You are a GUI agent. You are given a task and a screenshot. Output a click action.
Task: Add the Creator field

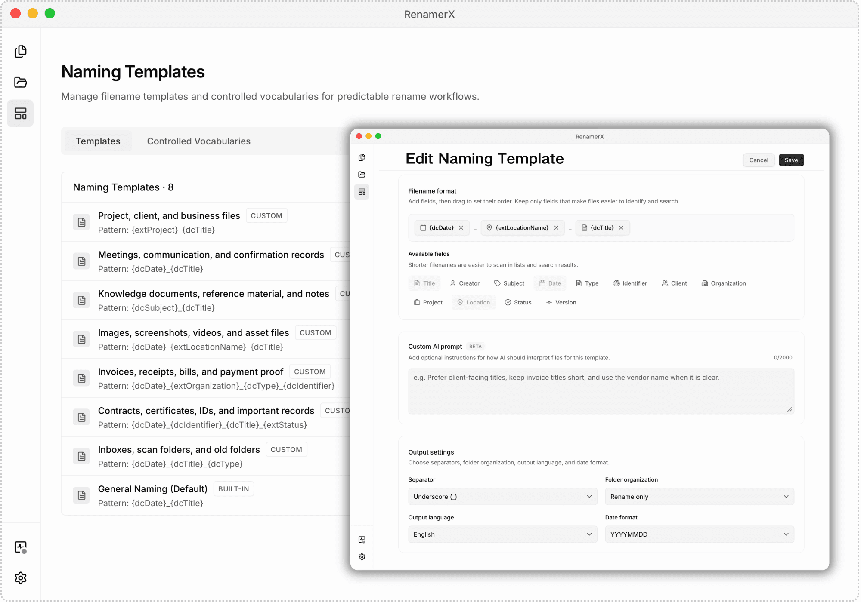tap(465, 283)
